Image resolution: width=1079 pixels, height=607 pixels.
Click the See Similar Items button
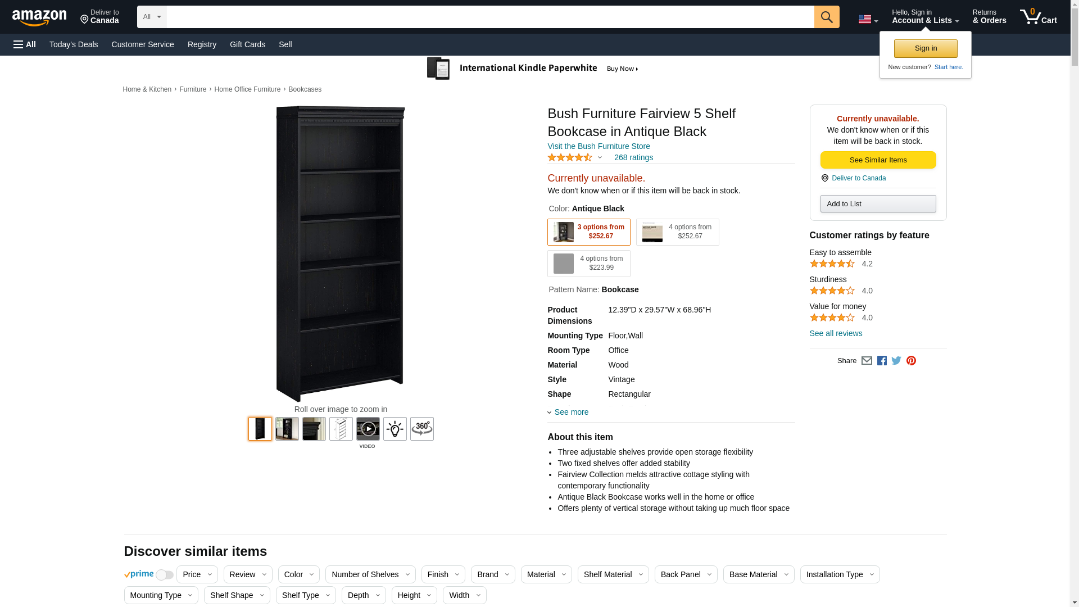878,160
